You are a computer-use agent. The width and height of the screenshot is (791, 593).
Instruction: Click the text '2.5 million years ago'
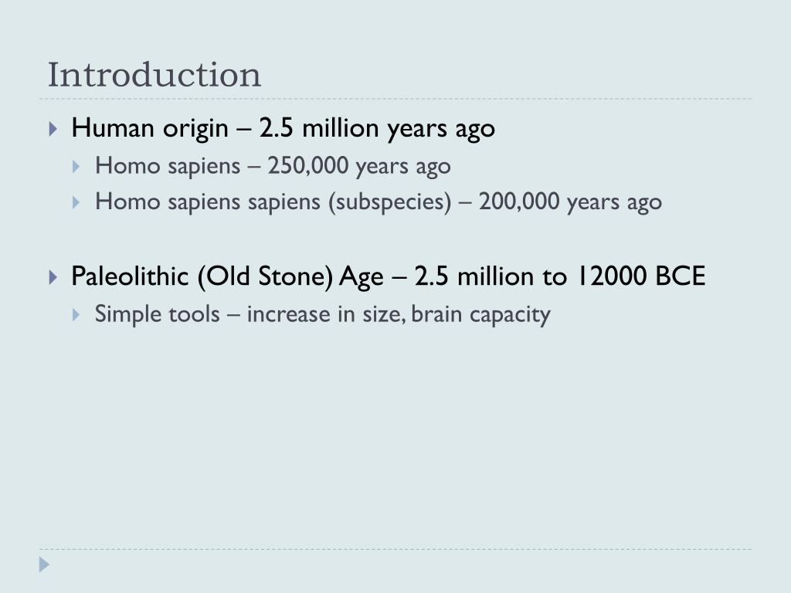pos(377,128)
